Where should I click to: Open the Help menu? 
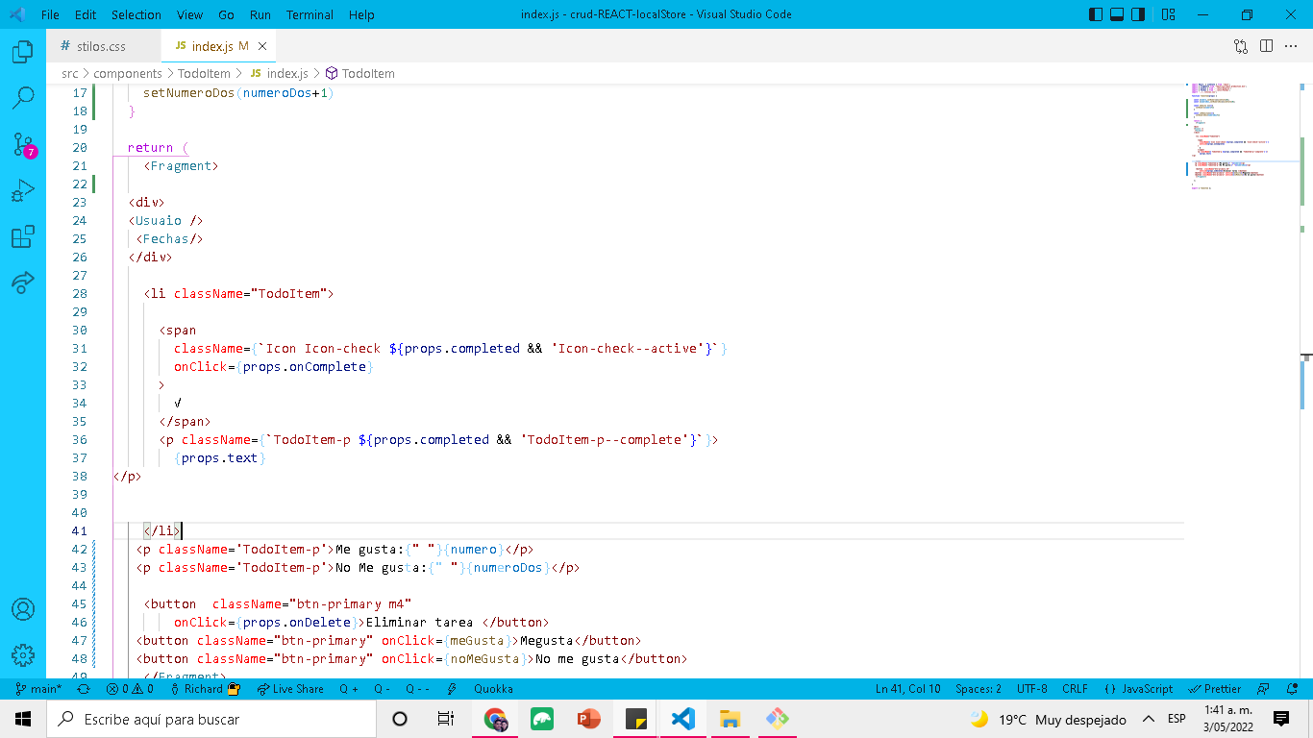[x=361, y=14]
